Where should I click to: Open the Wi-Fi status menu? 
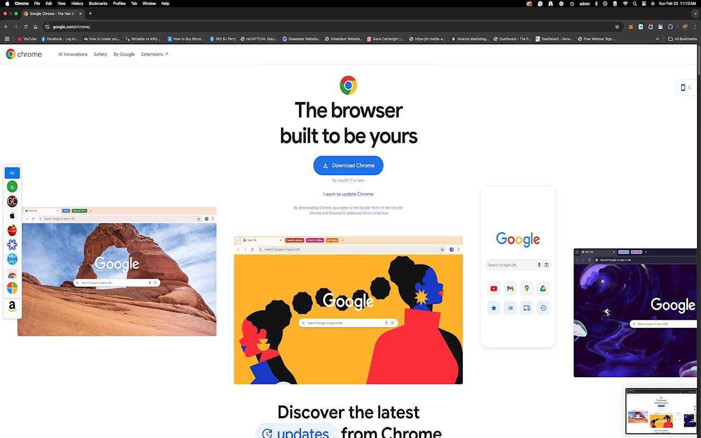click(x=625, y=3)
